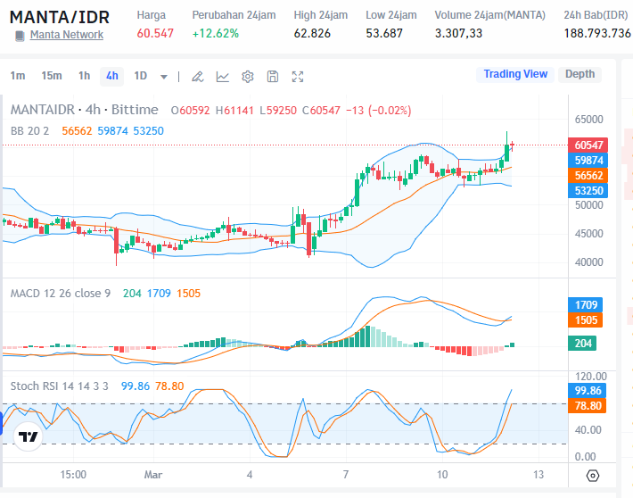Viewport: 633px width, 498px height.
Task: Click the O60592 open value
Action: pos(190,111)
